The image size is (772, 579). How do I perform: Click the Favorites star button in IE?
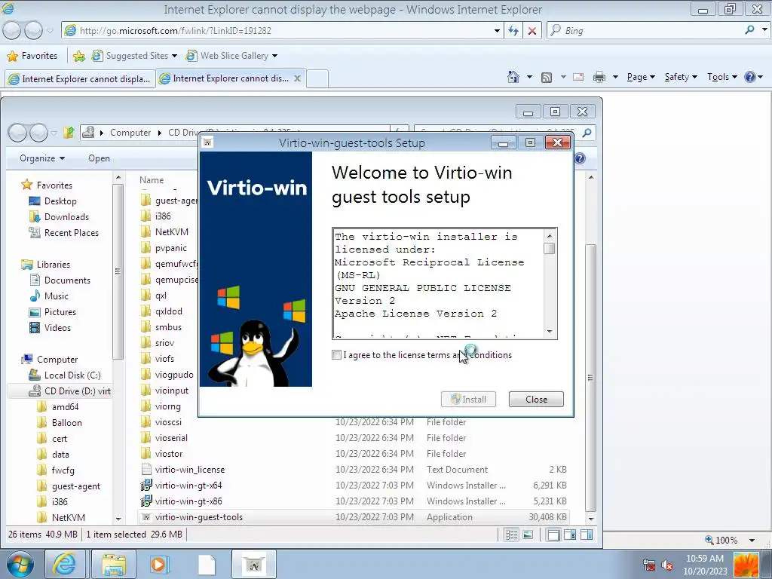[x=32, y=56]
